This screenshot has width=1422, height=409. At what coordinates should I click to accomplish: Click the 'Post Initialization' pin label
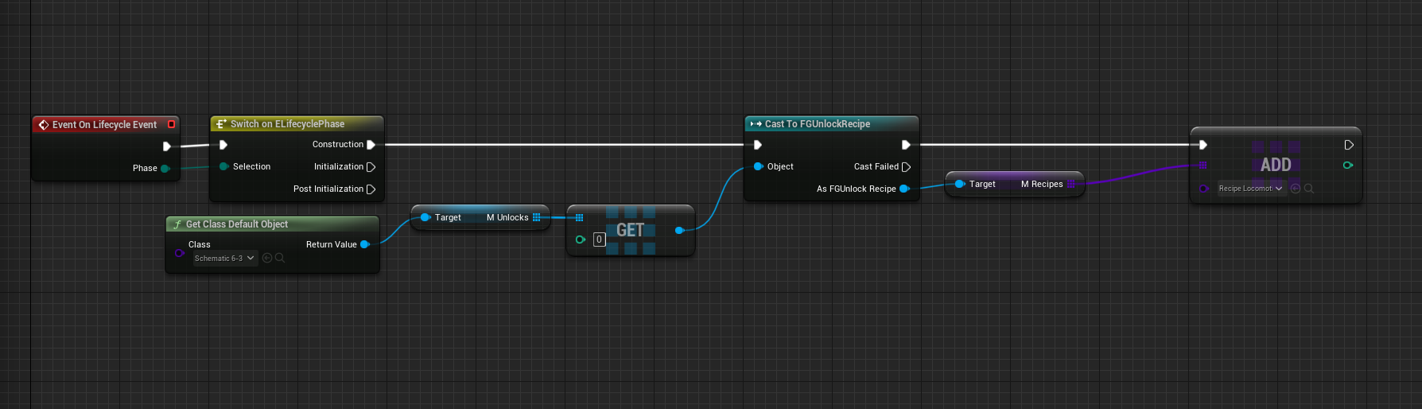tap(328, 189)
